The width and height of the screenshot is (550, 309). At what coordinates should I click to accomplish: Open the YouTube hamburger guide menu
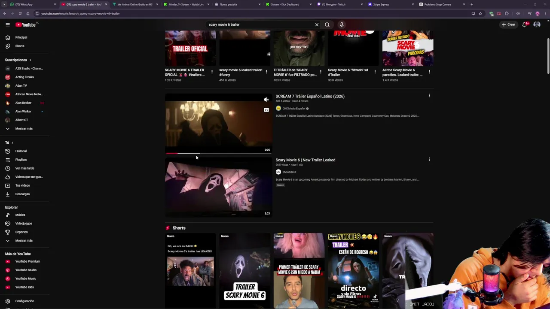tap(7, 24)
